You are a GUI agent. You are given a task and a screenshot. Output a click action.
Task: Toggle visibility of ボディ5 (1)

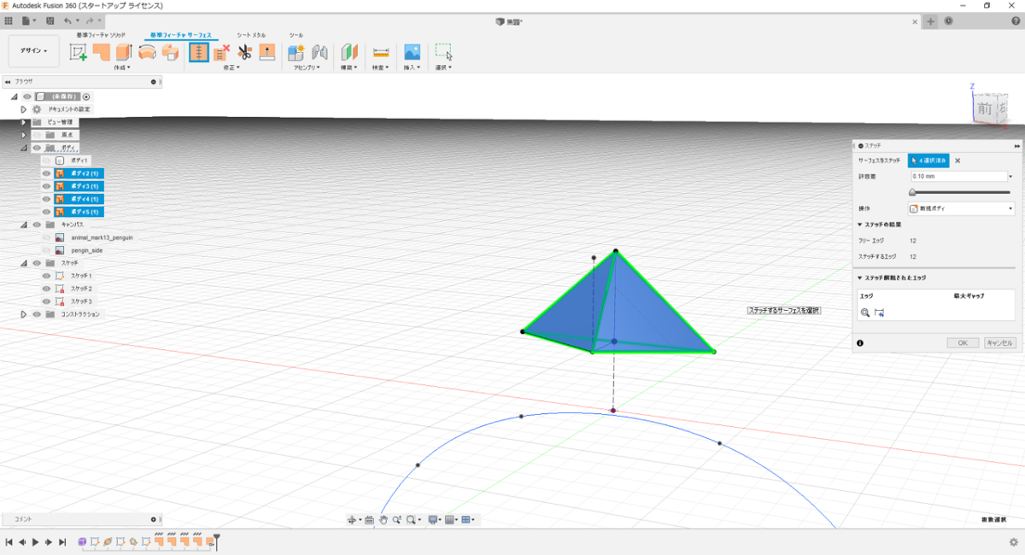pos(47,212)
